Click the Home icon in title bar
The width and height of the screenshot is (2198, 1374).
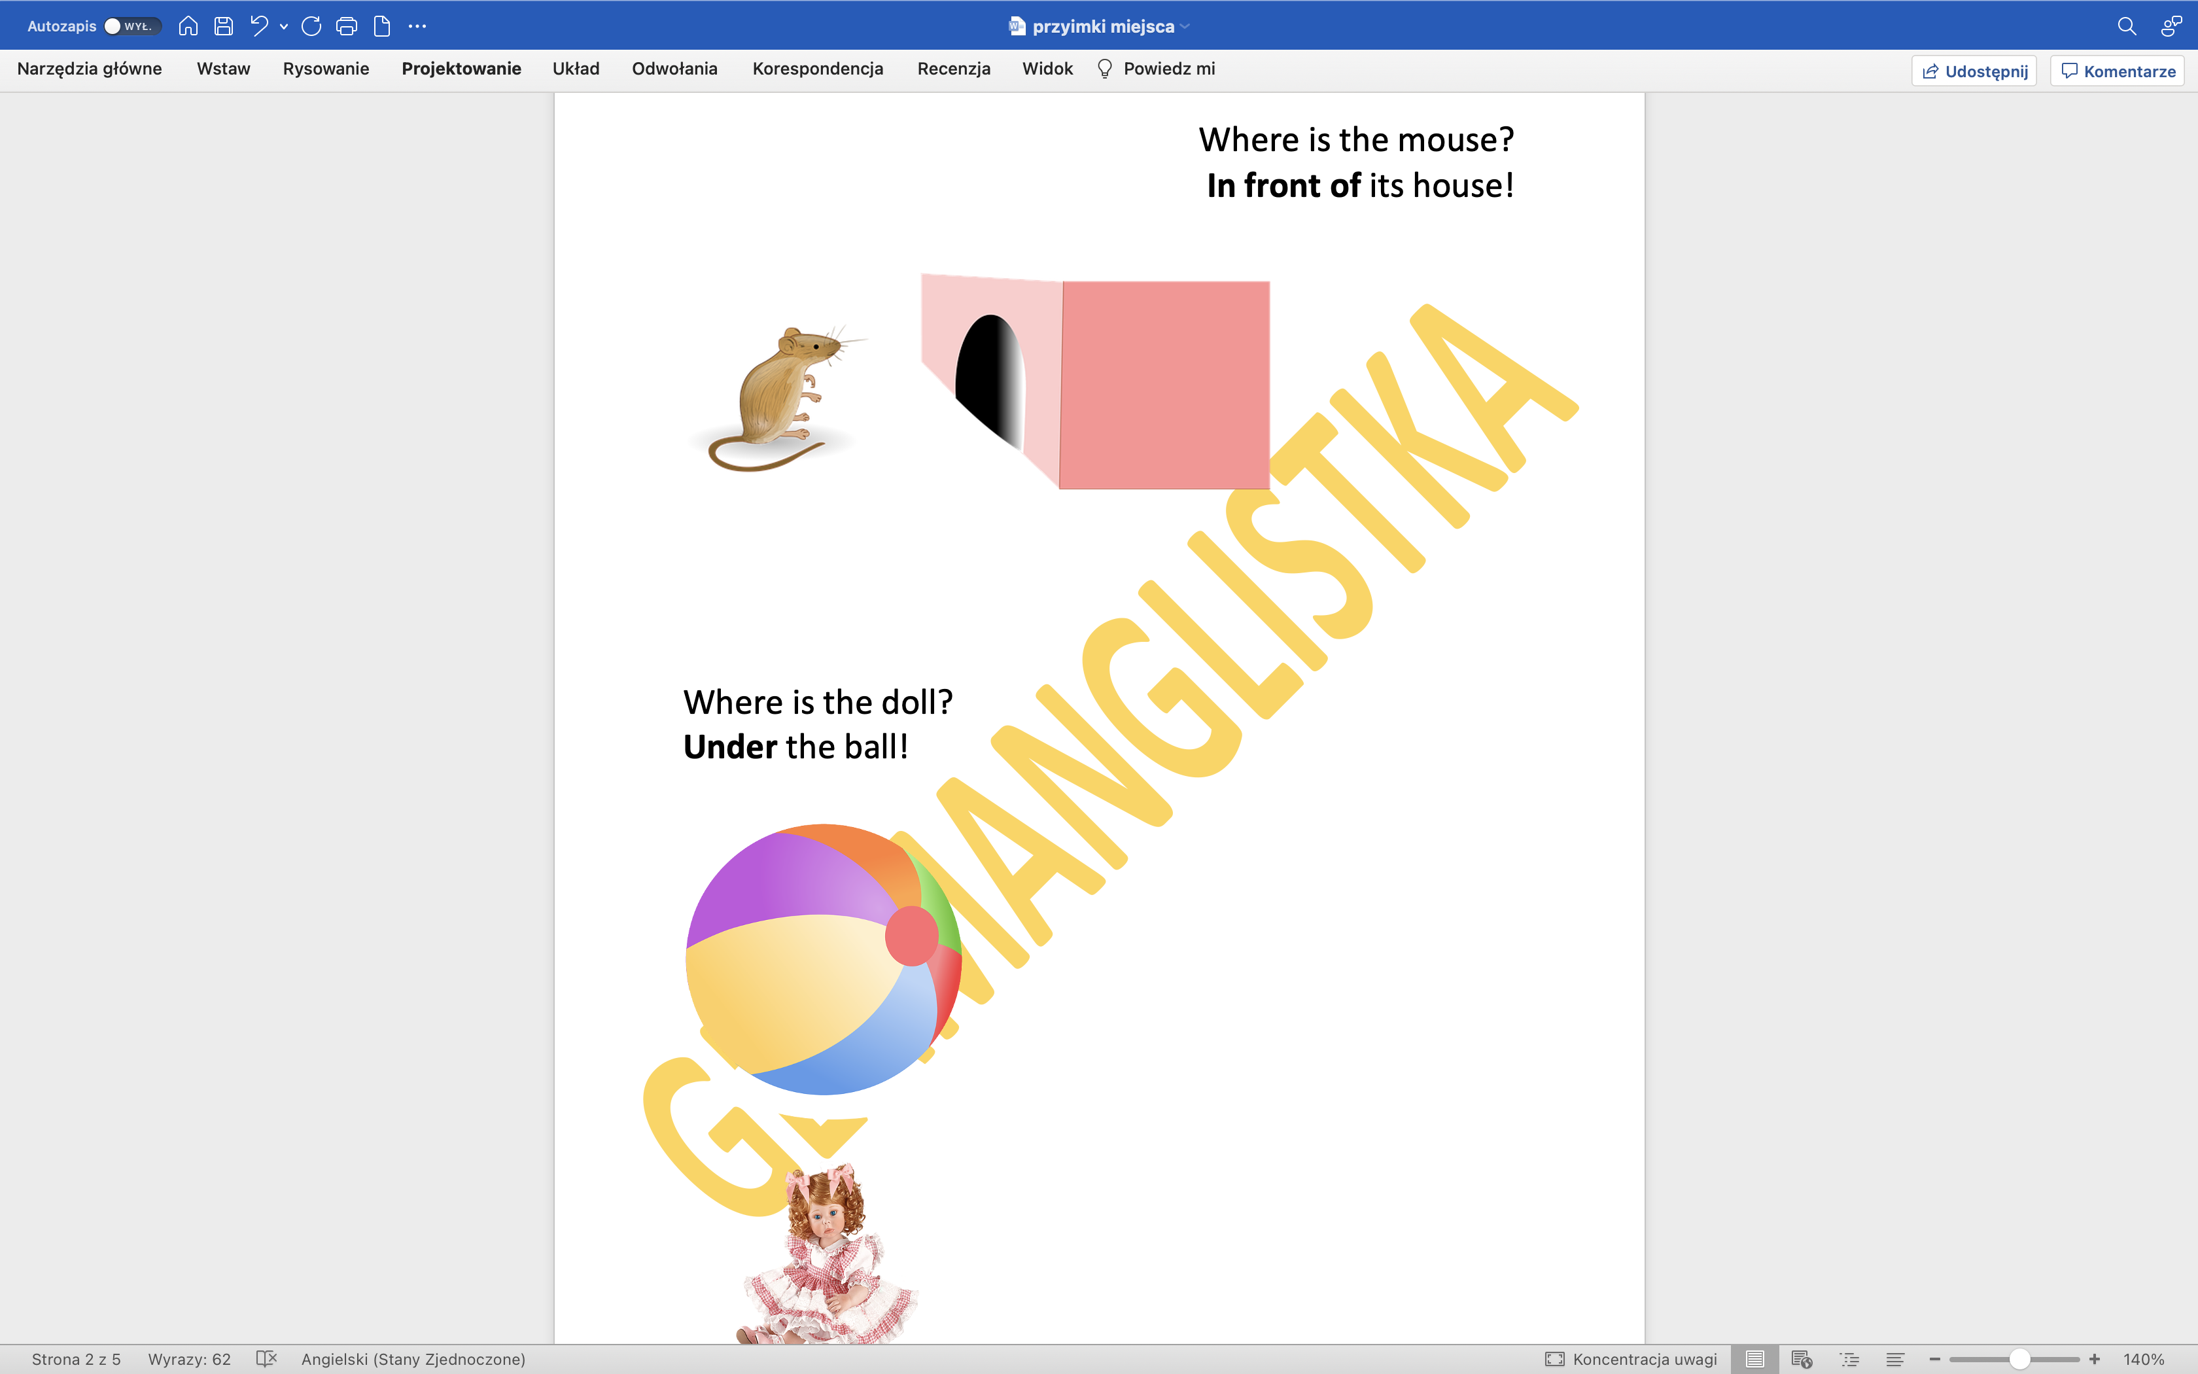coord(188,26)
